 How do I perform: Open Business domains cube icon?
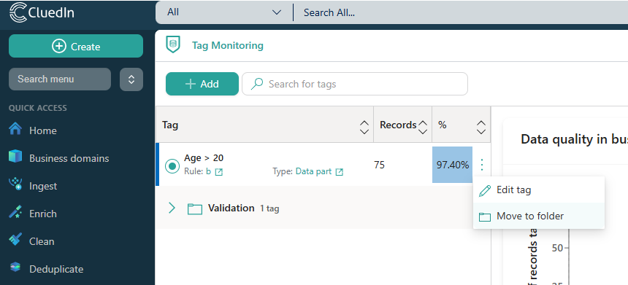(15, 157)
